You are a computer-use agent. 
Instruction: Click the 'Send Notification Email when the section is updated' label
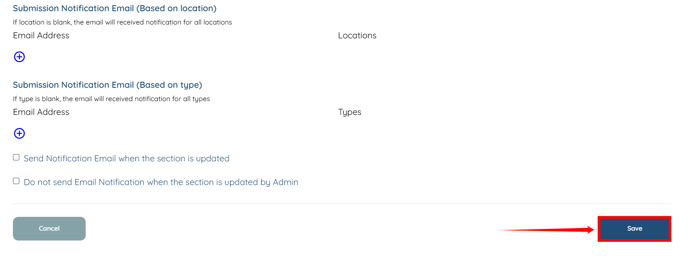click(126, 158)
